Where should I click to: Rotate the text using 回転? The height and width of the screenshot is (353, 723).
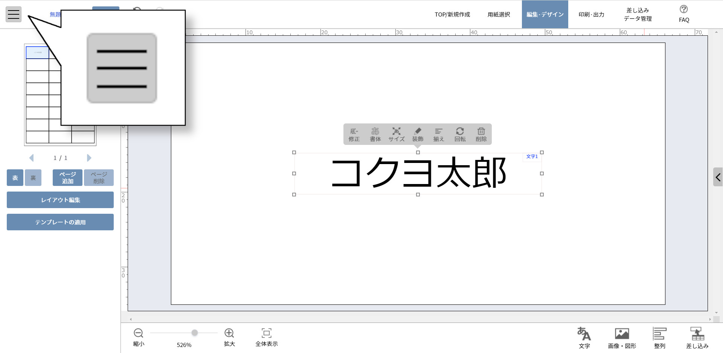click(x=460, y=134)
